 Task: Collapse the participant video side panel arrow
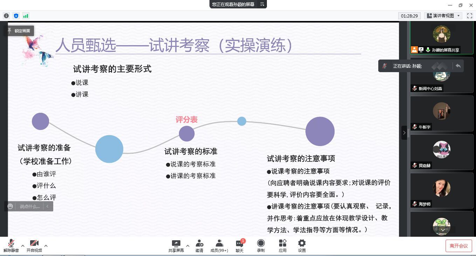(x=404, y=133)
